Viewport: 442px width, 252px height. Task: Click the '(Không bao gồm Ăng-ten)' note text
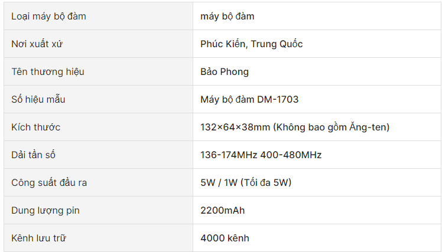pos(331,127)
